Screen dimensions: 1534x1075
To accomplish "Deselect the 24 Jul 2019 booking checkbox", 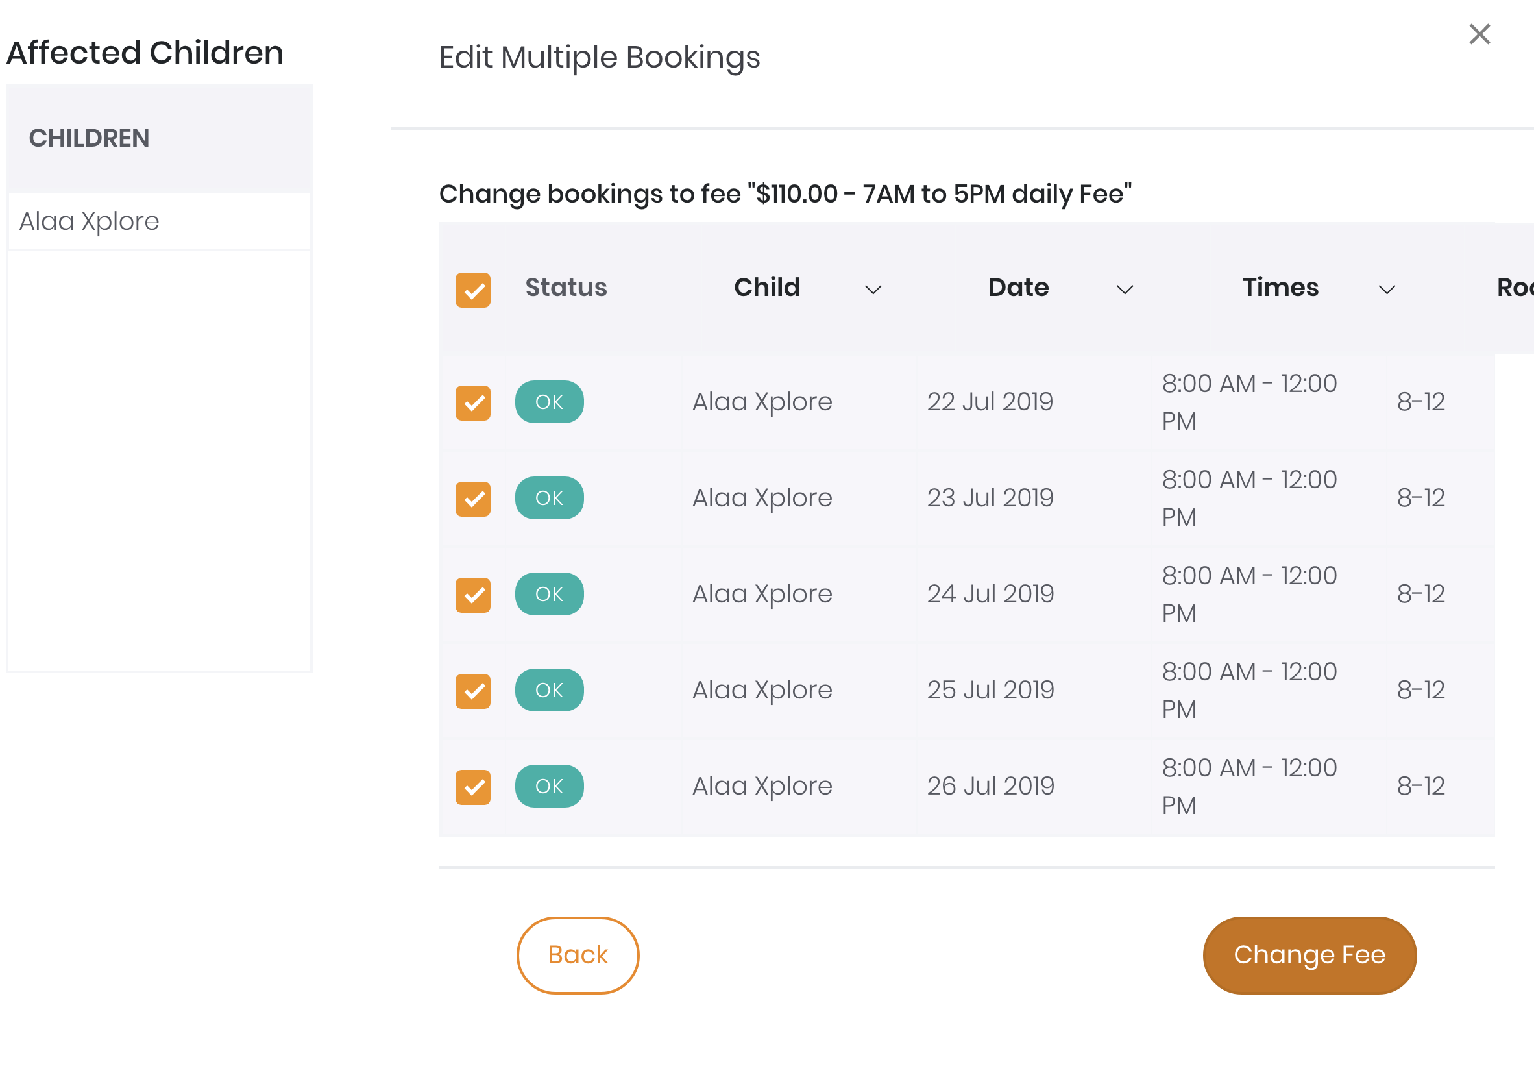I will tap(473, 595).
